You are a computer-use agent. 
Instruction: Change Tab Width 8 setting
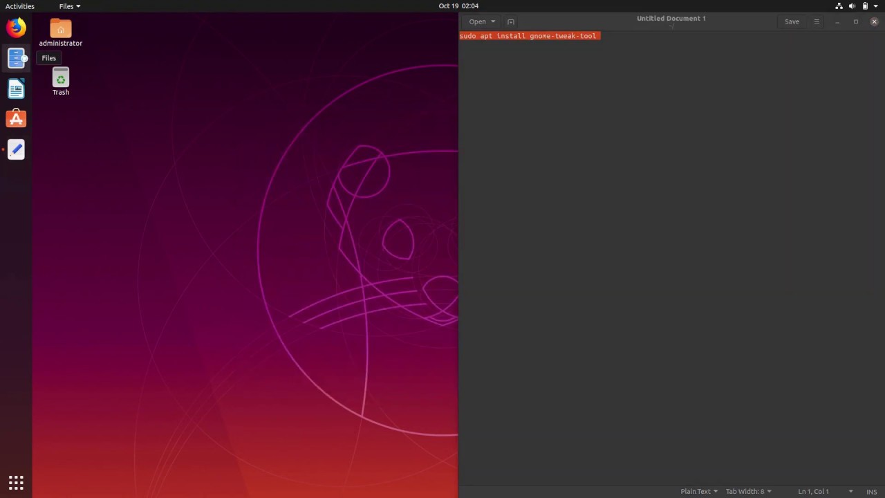click(x=748, y=491)
